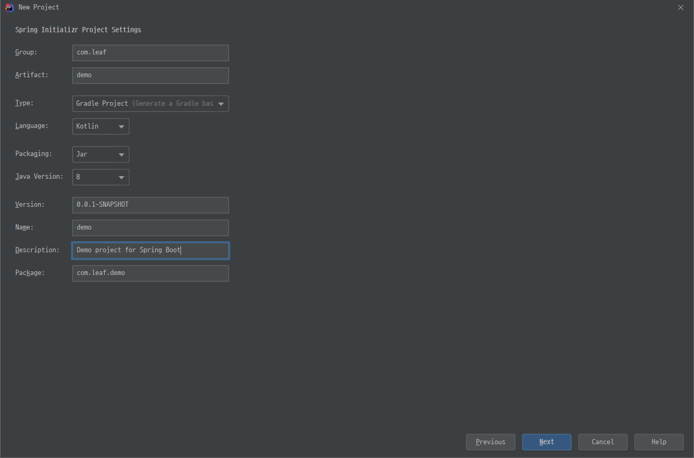694x458 pixels.
Task: Edit the Package field com.leaf.demo
Action: 150,273
